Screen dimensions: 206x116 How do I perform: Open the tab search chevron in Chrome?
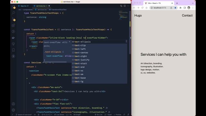pos(193,3)
